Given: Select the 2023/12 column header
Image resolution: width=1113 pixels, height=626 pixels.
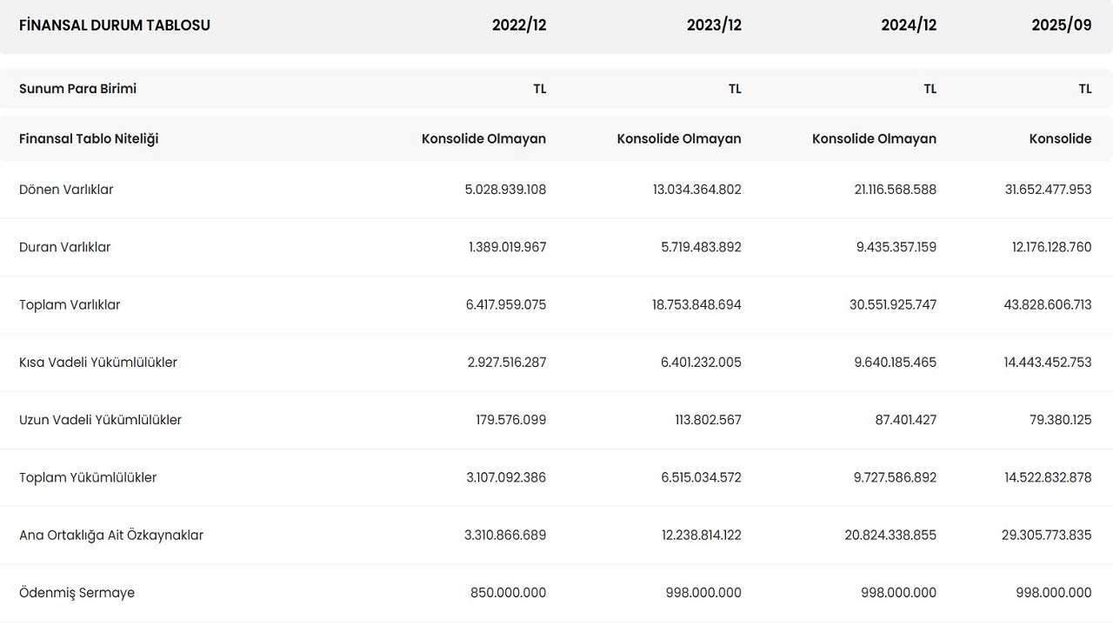Looking at the screenshot, I should 714,25.
